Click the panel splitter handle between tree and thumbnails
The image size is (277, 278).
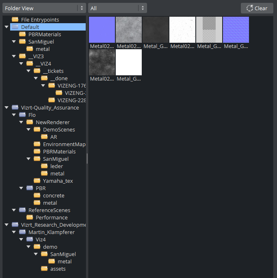(x=87, y=158)
